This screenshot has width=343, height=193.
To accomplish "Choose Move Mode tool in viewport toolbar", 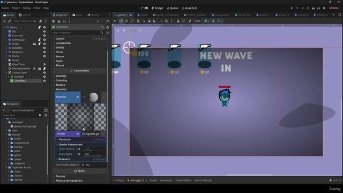I will coord(121,21).
